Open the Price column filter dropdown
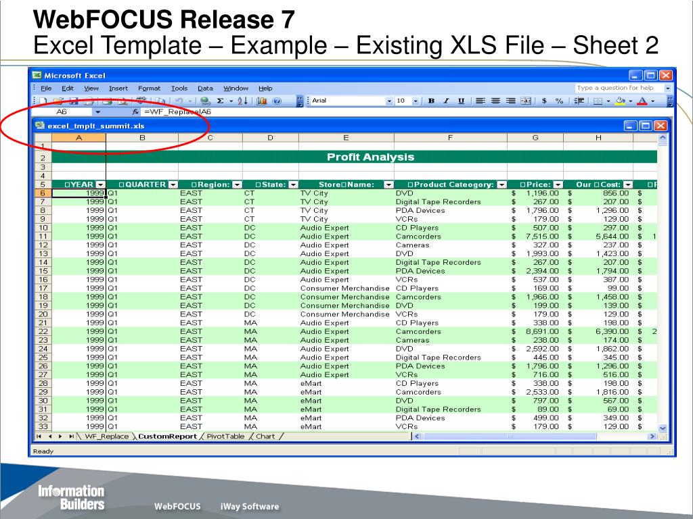This screenshot has height=519, width=693. (x=558, y=184)
